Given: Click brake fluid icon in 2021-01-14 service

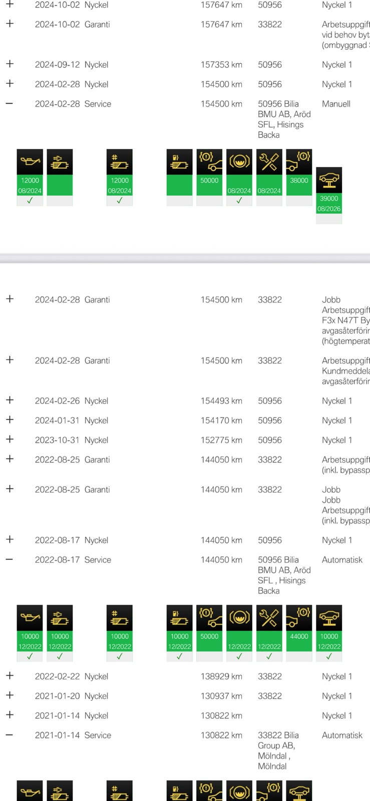Looking at the screenshot, I should (239, 790).
